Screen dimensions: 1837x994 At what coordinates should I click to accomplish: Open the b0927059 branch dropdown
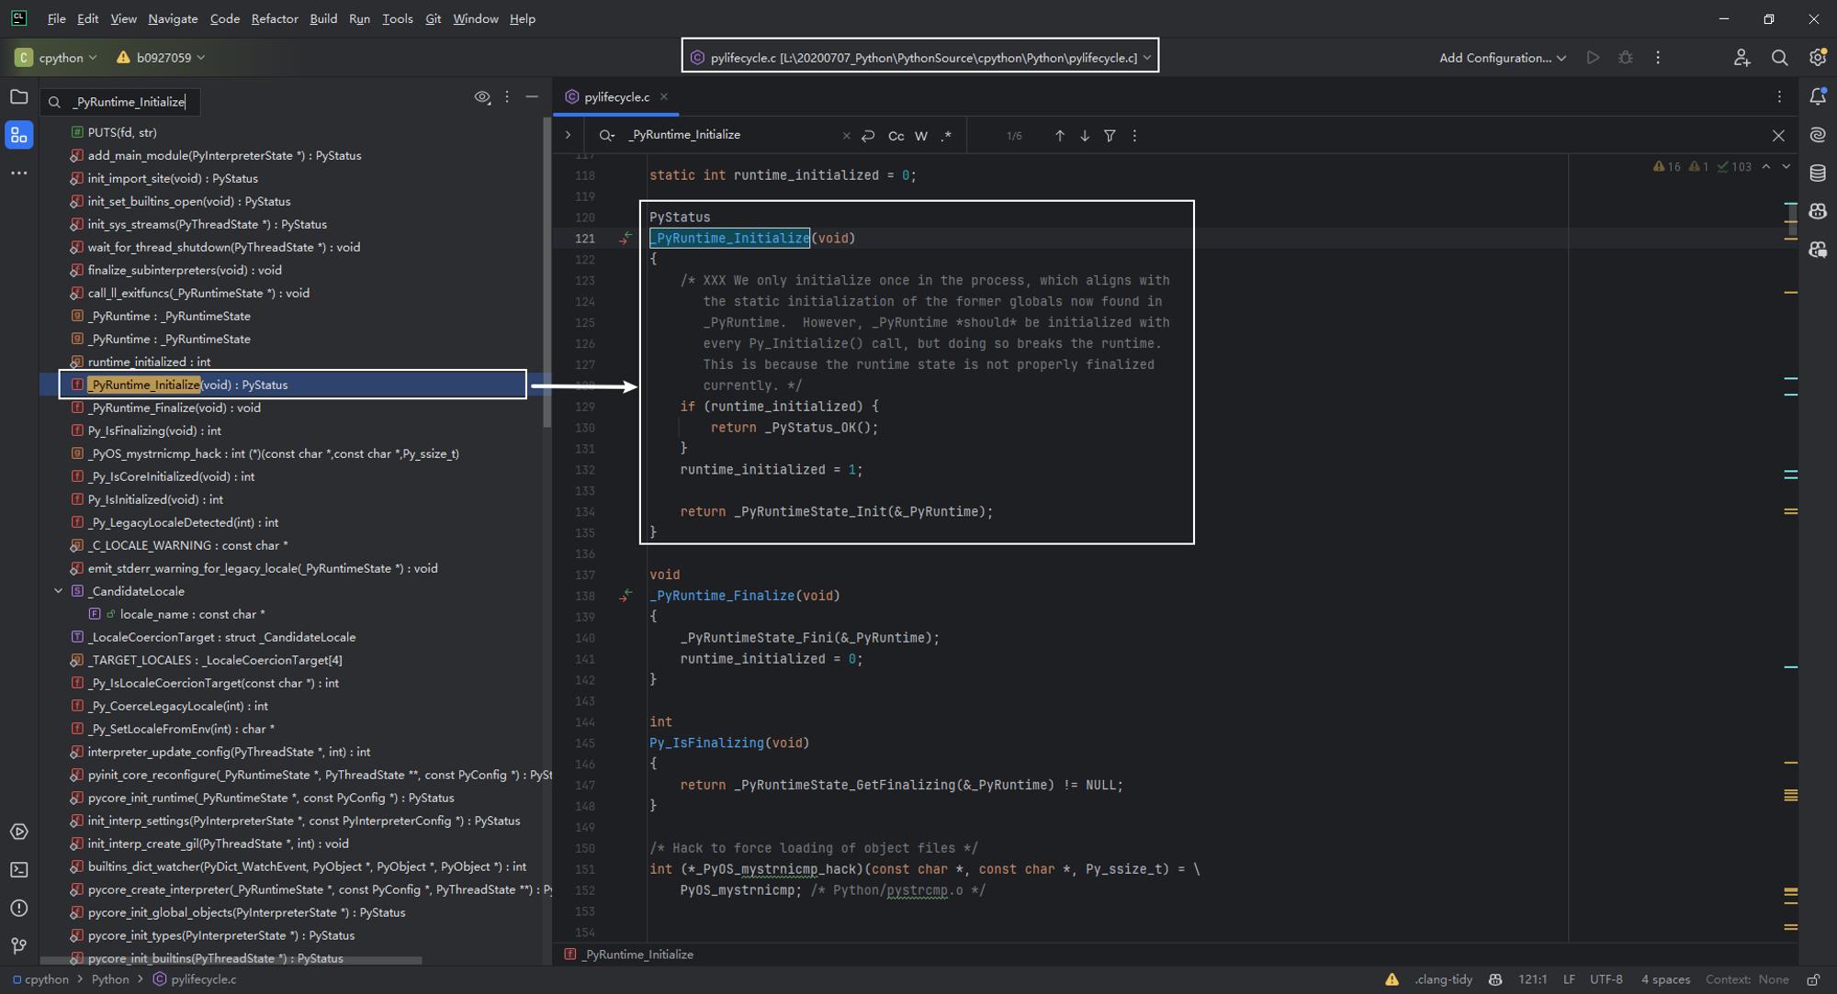coord(162,58)
